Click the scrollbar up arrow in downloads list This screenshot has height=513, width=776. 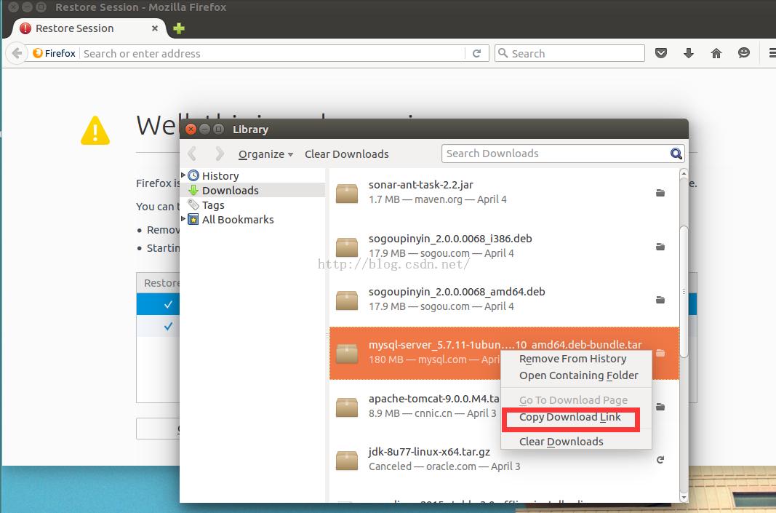click(x=684, y=173)
